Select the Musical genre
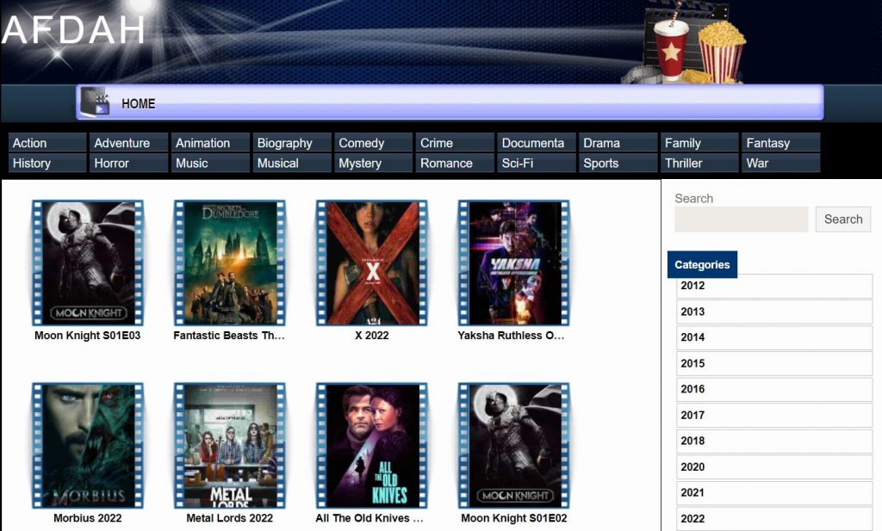The image size is (882, 531). [x=292, y=163]
